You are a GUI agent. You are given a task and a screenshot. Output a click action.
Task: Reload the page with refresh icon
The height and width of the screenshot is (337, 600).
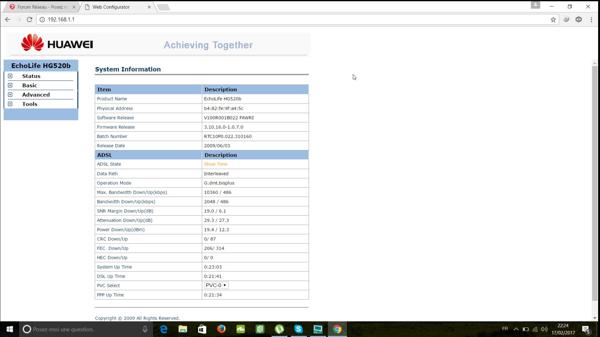[29, 19]
